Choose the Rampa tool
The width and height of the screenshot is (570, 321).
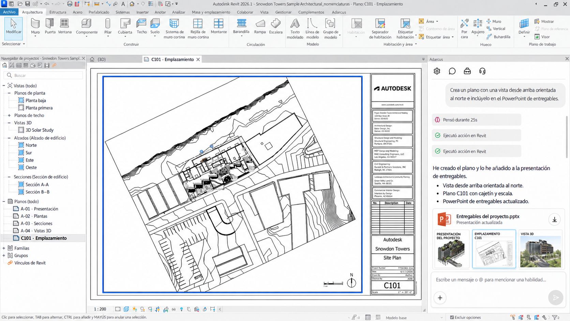[x=260, y=27]
